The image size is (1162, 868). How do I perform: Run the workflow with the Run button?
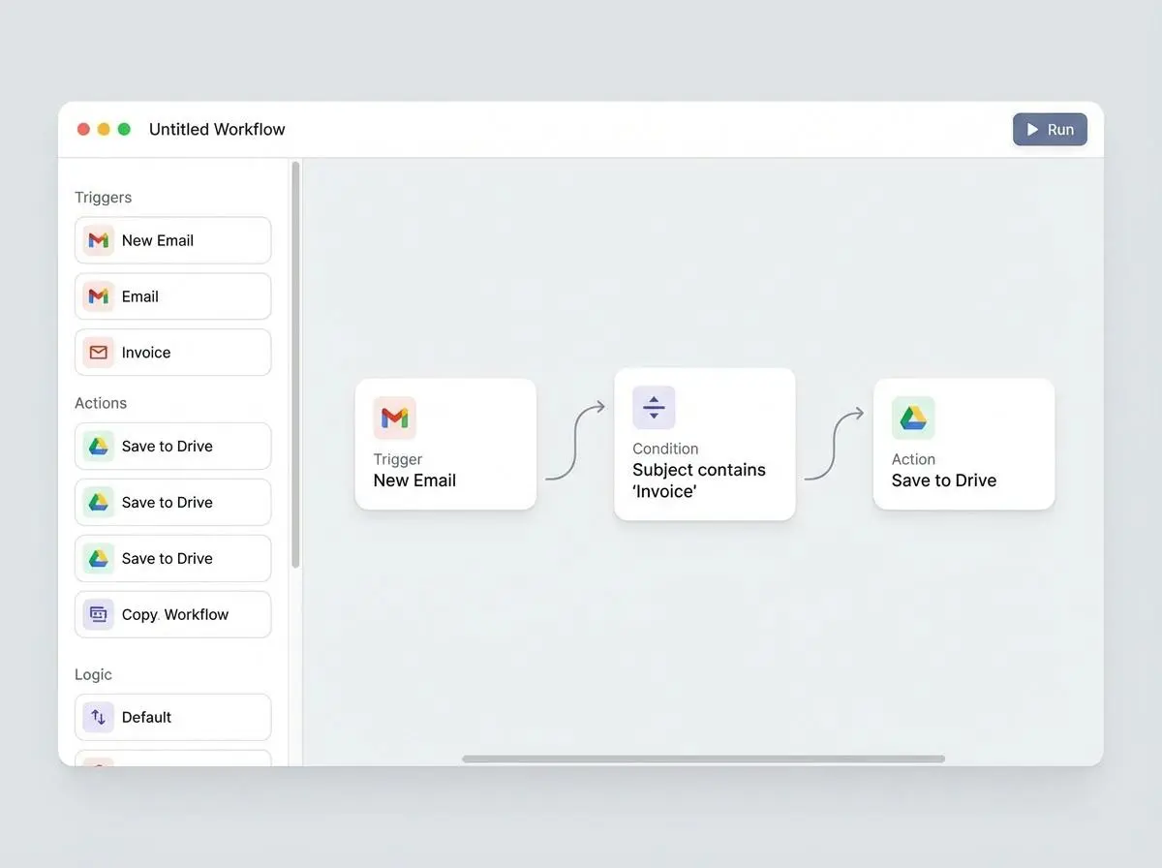(x=1050, y=130)
